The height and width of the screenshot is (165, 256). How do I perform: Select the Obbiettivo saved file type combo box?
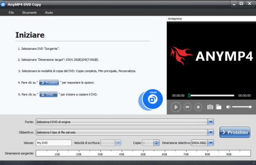pyautogui.click(x=125, y=132)
